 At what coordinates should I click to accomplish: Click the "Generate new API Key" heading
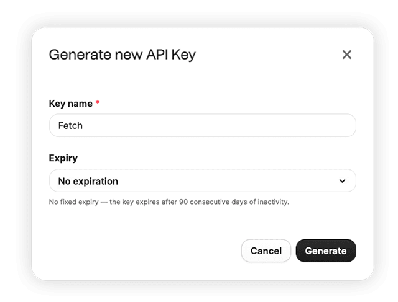[123, 55]
